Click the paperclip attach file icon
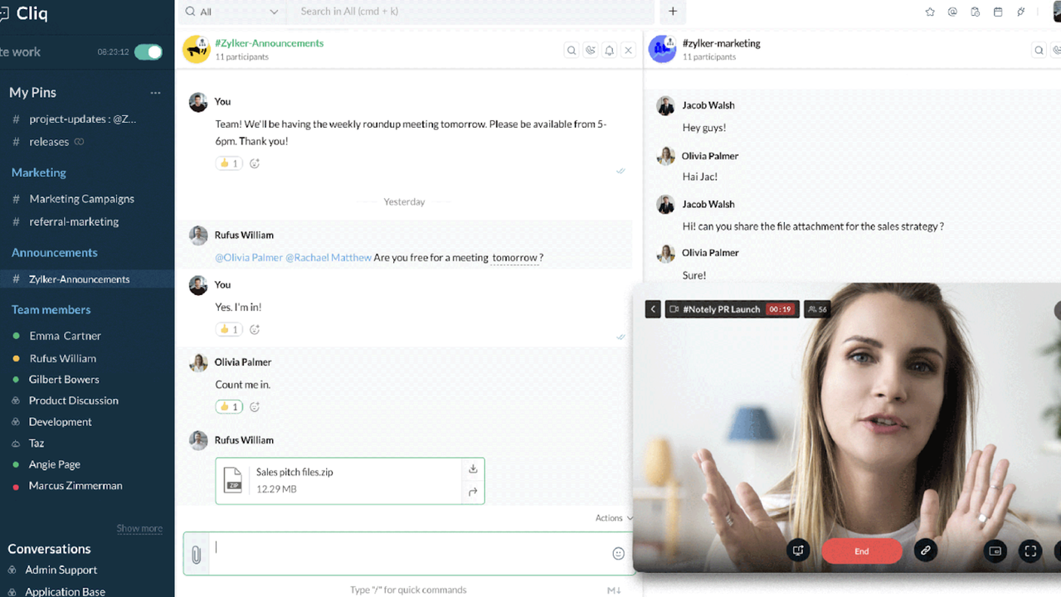 197,555
